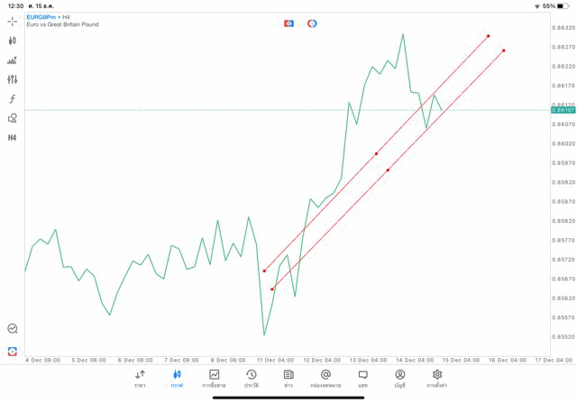Select the crosshair tool in sidebar
This screenshot has height=403, width=577.
point(12,21)
